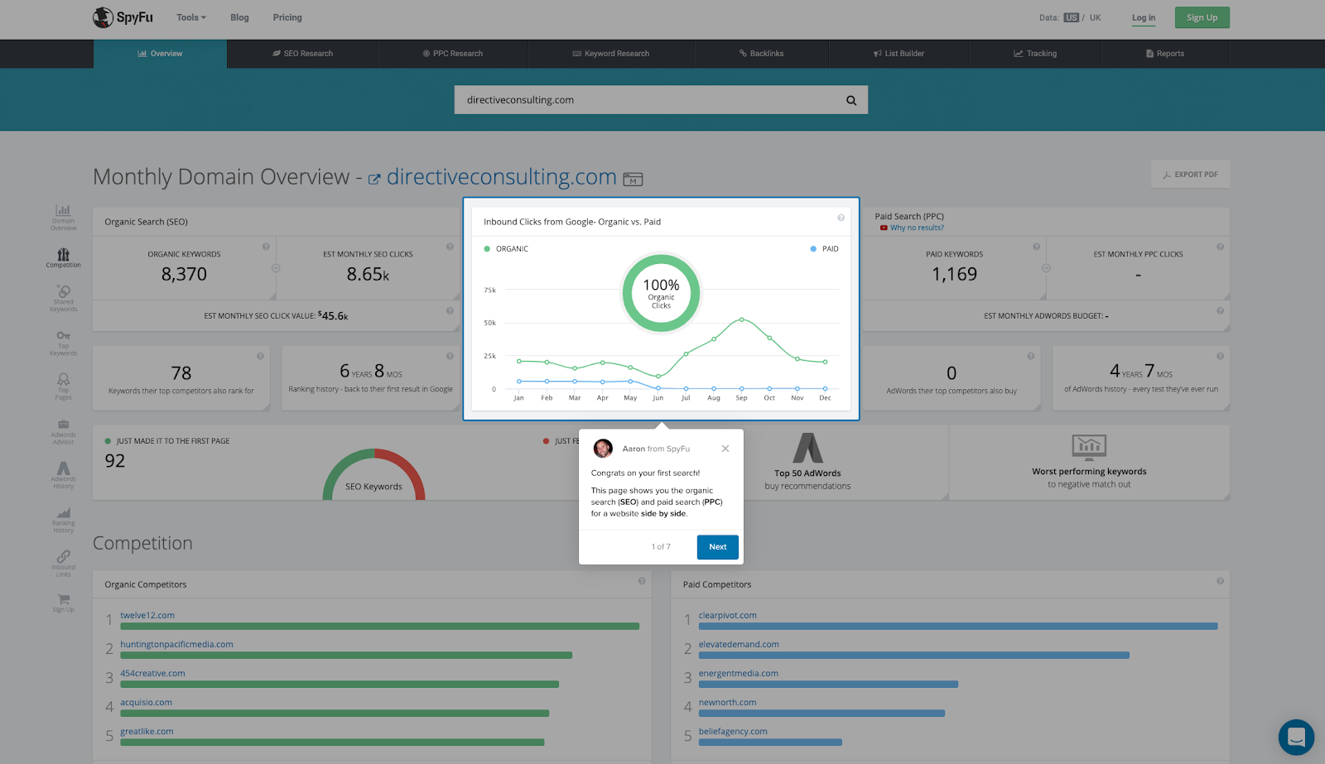Click the SEO Keywords gauge chart
This screenshot has width=1325, height=764.
click(x=373, y=475)
